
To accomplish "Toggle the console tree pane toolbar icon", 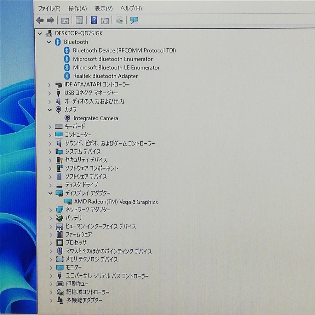I will (65, 20).
